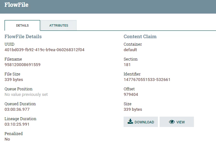Click the eye icon on View button
This screenshot has width=216, height=161.
[172, 122]
